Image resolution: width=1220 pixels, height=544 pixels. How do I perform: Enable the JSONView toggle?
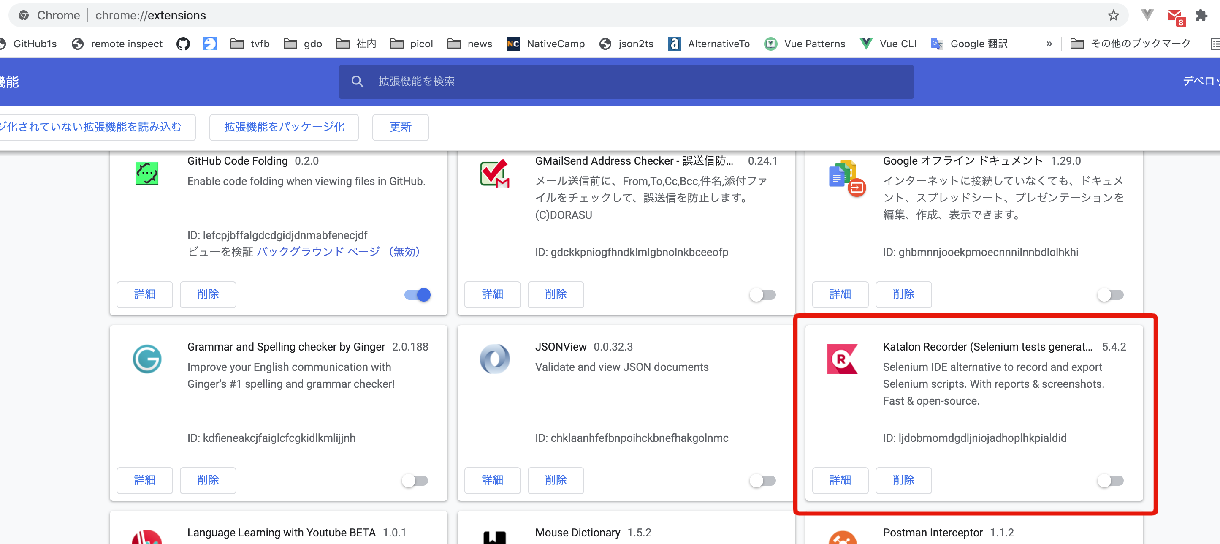coord(762,480)
